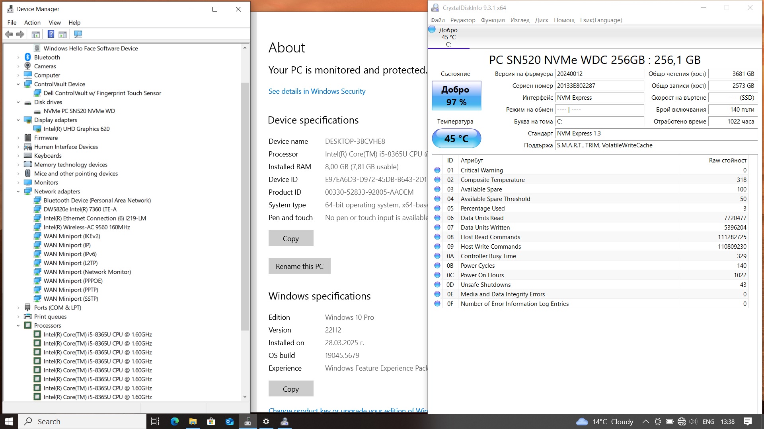Screen dimensions: 764x429
Task: Click the Device Manager vertical scrollbar
Action: pos(245,207)
